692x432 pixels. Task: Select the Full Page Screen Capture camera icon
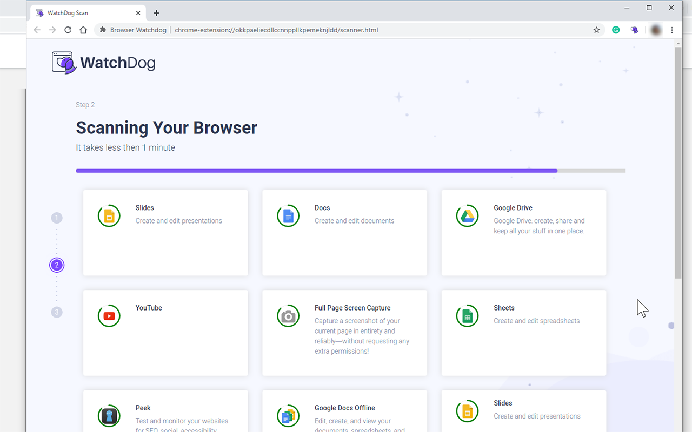pos(288,316)
